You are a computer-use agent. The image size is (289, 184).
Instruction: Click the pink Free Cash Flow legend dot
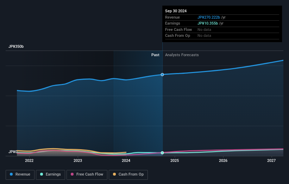pyautogui.click(x=72, y=174)
